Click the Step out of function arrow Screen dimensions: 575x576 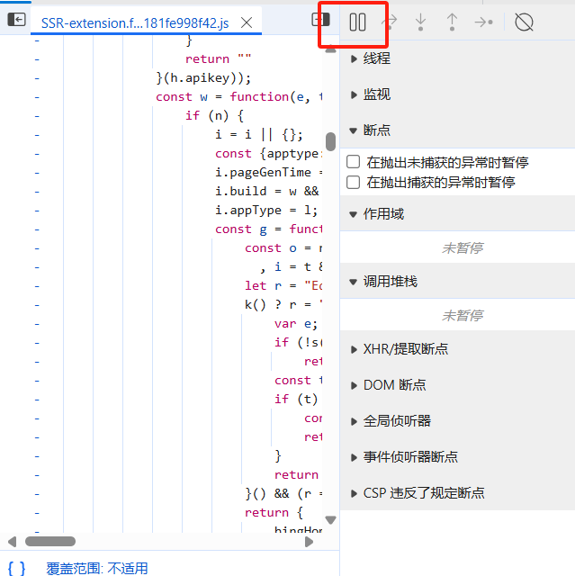point(452,22)
